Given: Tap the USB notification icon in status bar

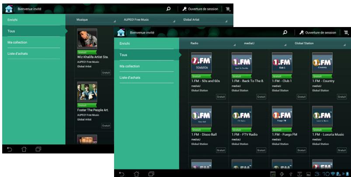Looking at the screenshot, I should click(291, 174).
